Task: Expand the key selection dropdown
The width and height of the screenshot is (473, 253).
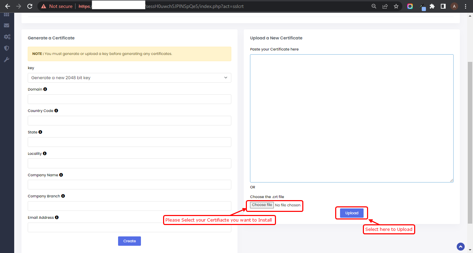Action: [x=129, y=78]
